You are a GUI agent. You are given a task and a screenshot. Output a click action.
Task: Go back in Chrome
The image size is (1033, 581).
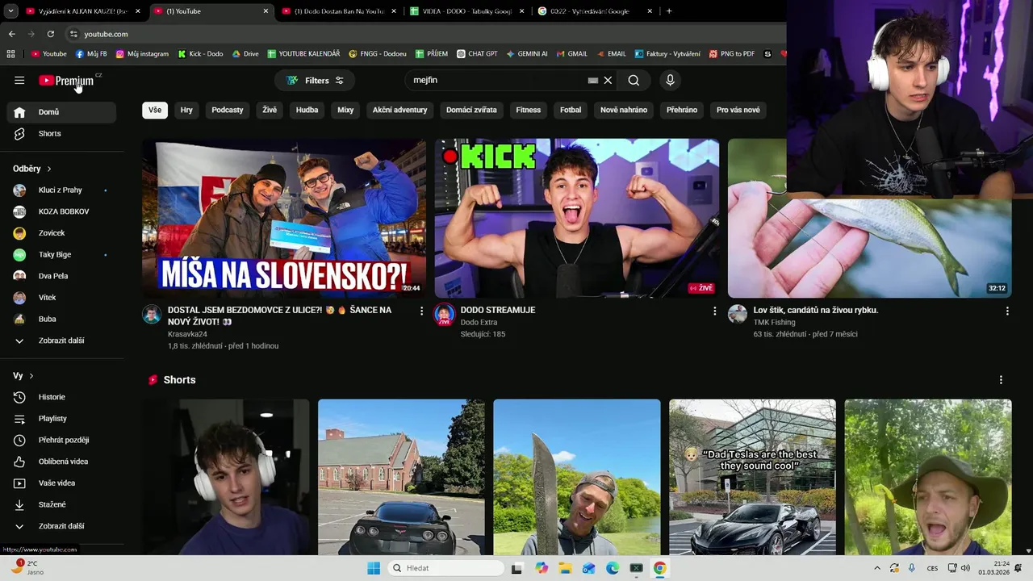pyautogui.click(x=11, y=34)
